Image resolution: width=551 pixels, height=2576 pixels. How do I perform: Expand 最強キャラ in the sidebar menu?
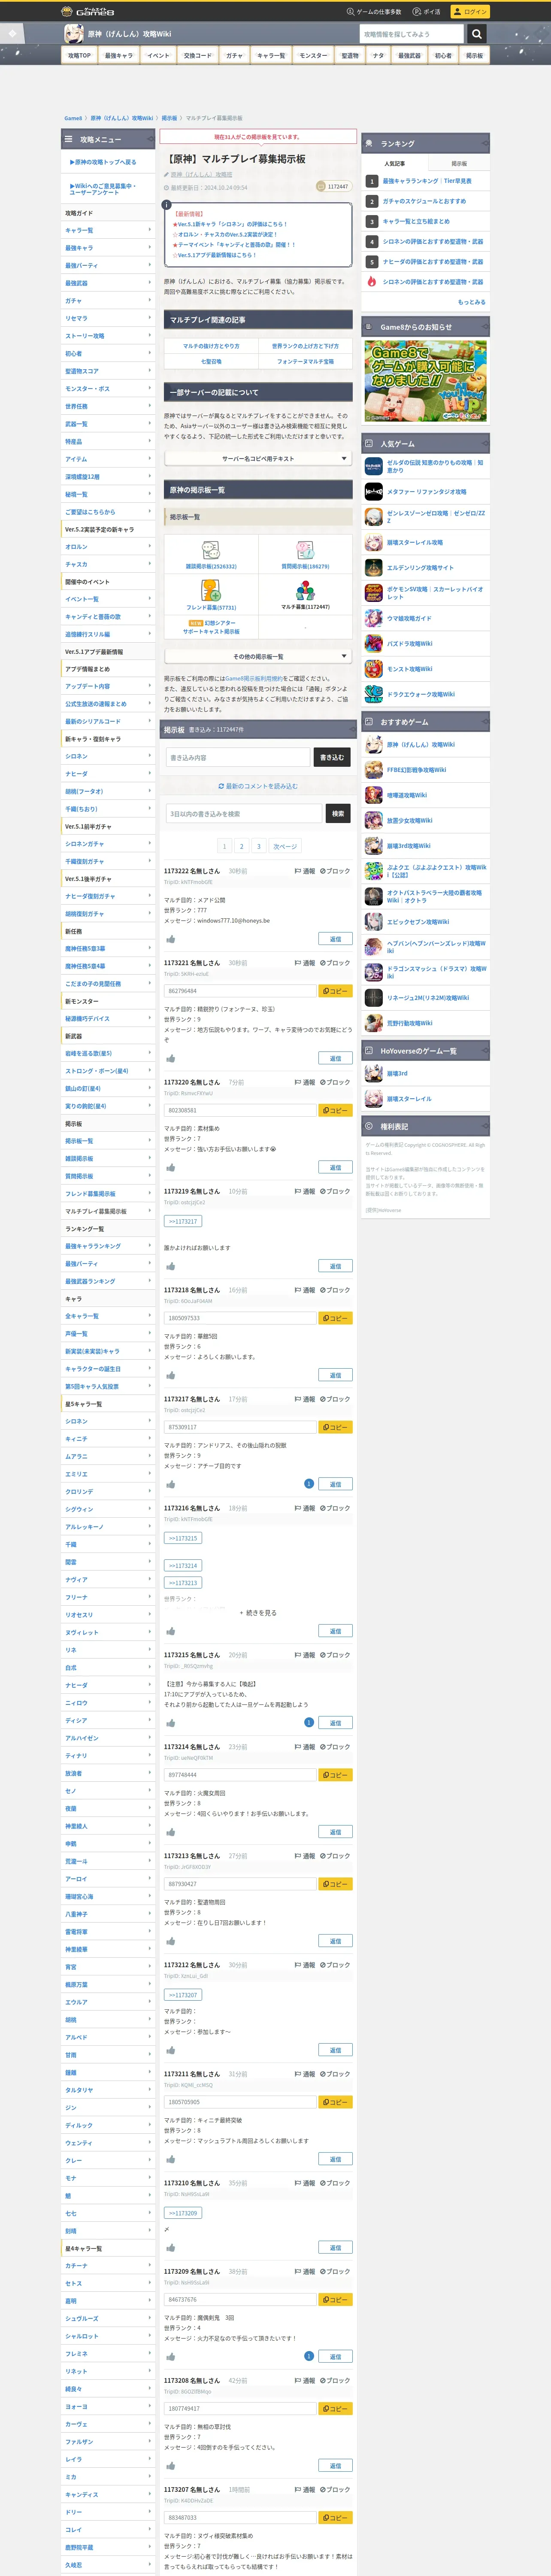(108, 248)
